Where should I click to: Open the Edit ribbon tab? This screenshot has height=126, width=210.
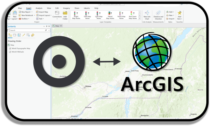(57, 8)
